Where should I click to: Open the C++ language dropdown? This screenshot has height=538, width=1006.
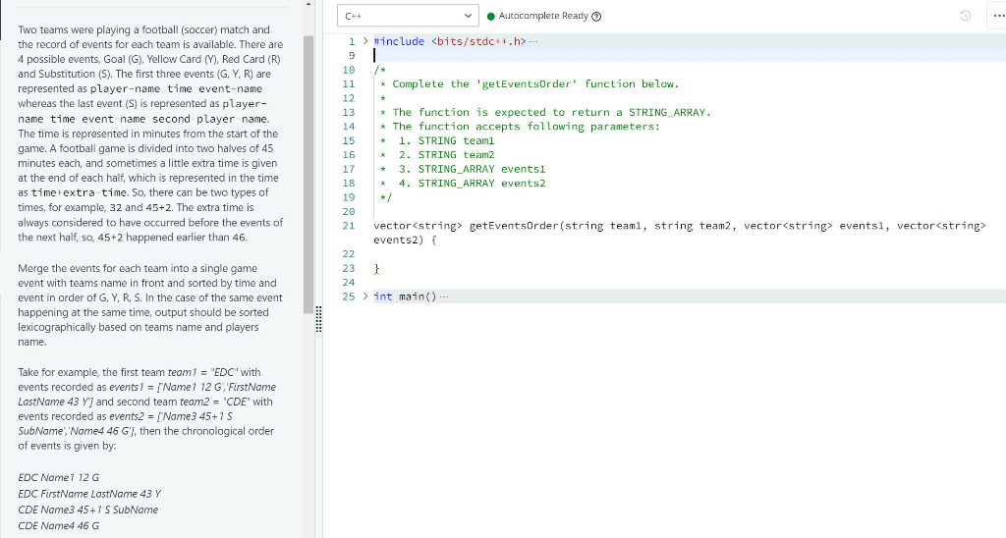click(x=408, y=16)
